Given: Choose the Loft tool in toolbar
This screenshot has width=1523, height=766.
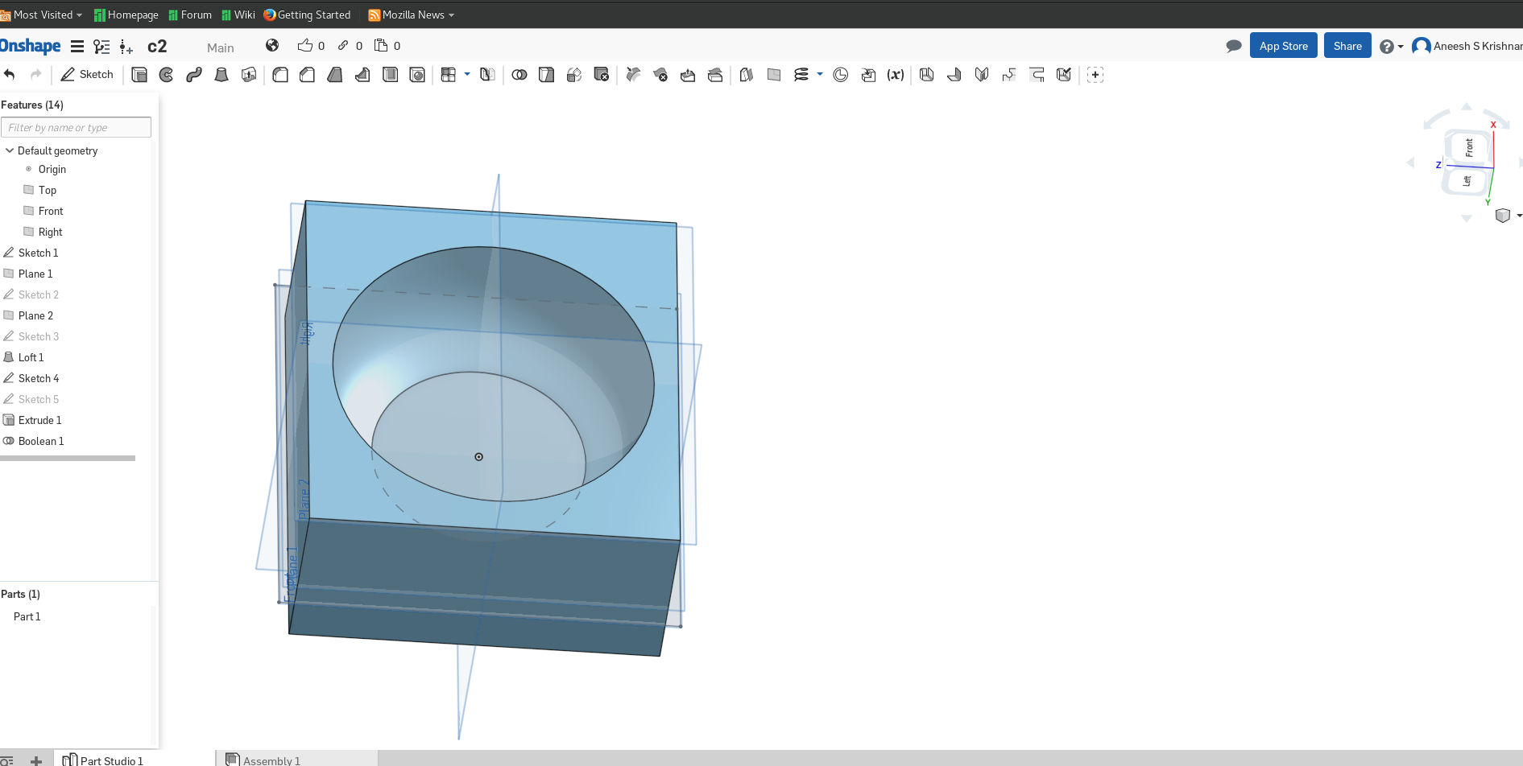Looking at the screenshot, I should pos(221,75).
